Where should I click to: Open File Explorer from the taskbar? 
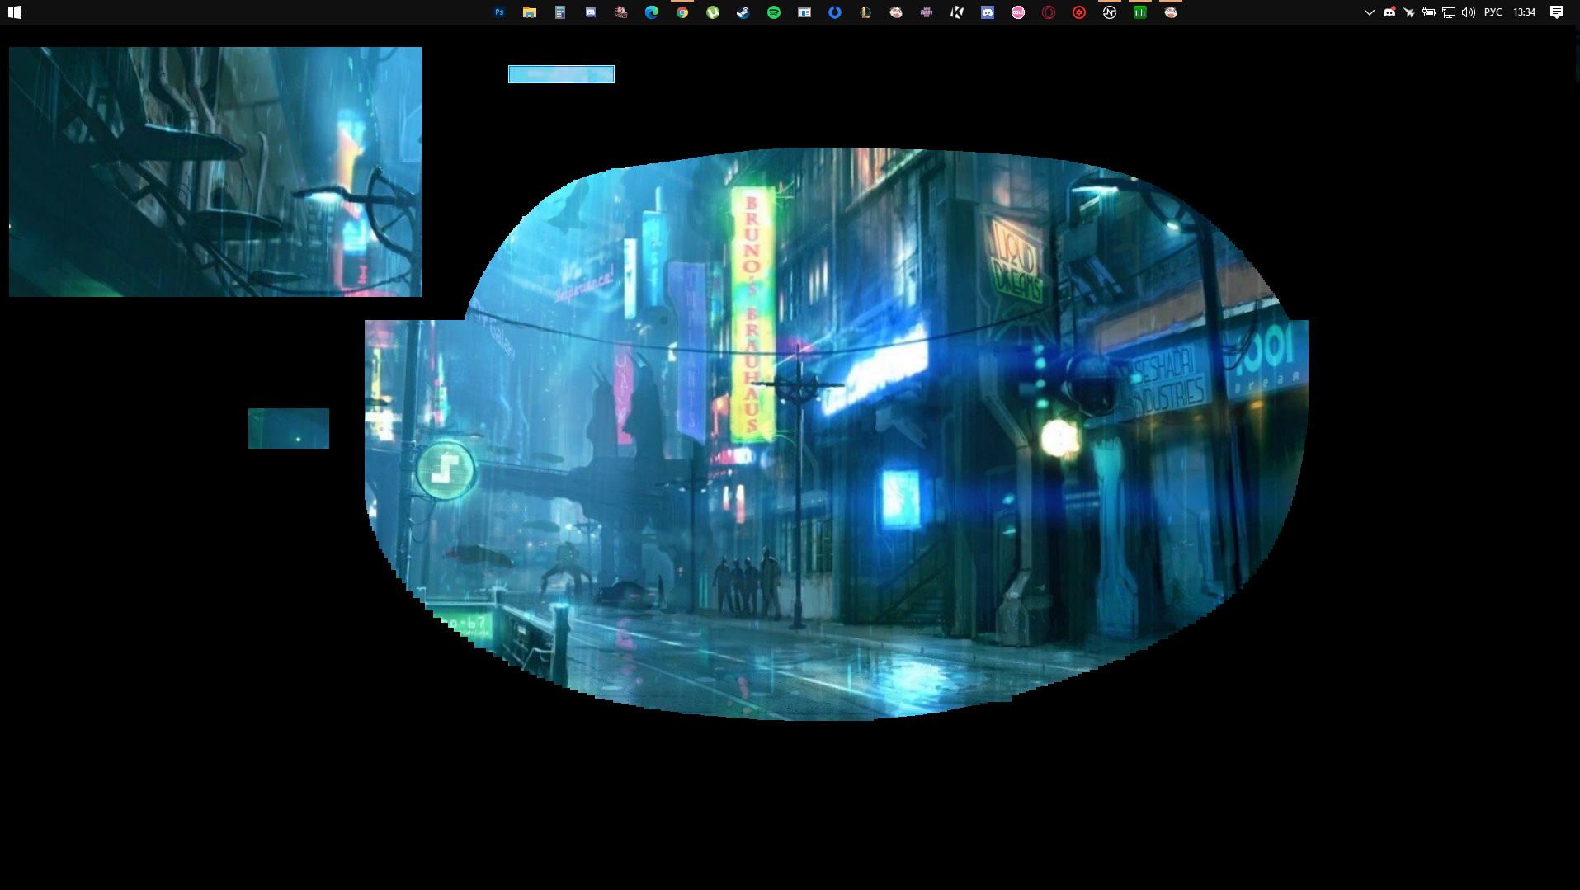[x=530, y=12]
